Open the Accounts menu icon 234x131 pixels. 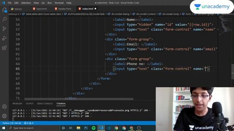pos(4,107)
